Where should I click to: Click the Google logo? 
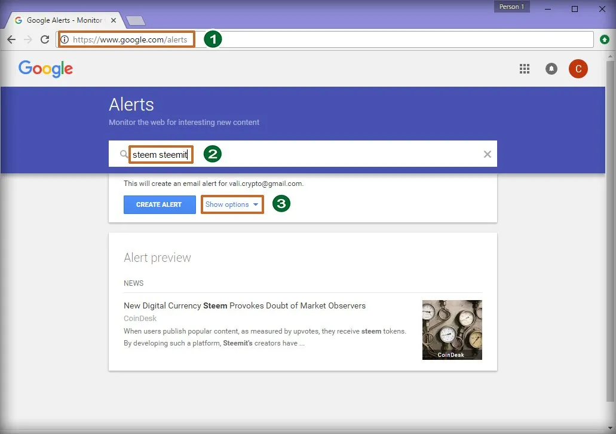point(45,69)
